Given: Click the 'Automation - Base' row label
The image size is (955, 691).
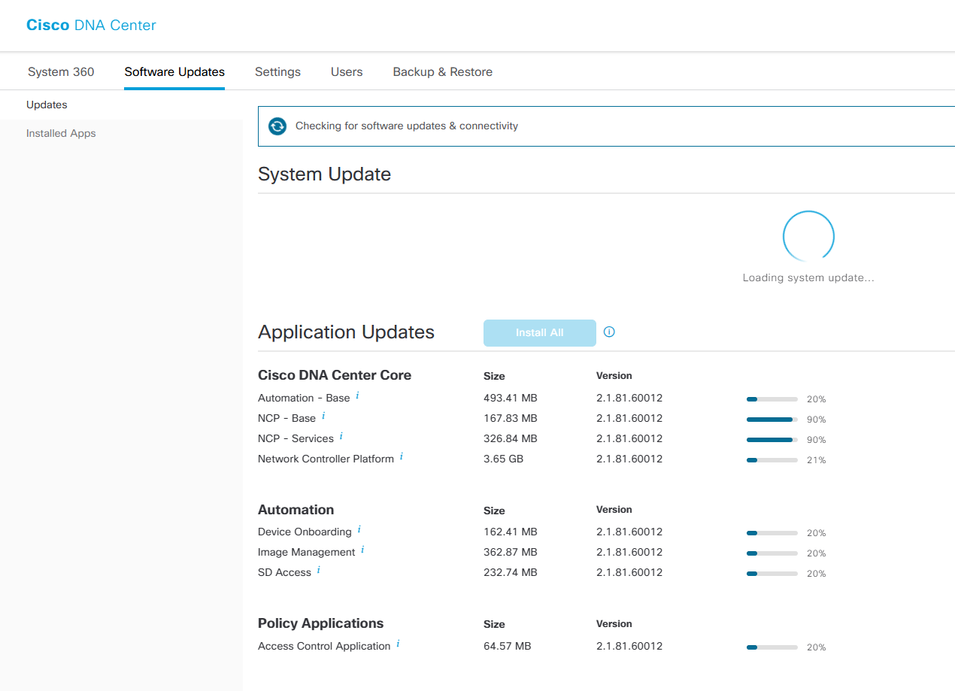Looking at the screenshot, I should [x=304, y=398].
